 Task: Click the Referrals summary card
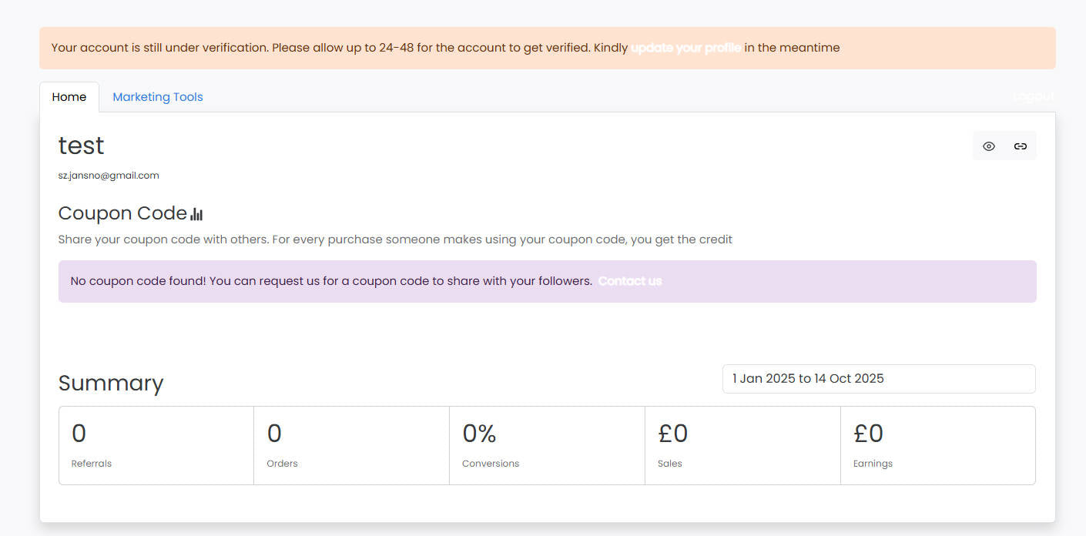coord(156,446)
